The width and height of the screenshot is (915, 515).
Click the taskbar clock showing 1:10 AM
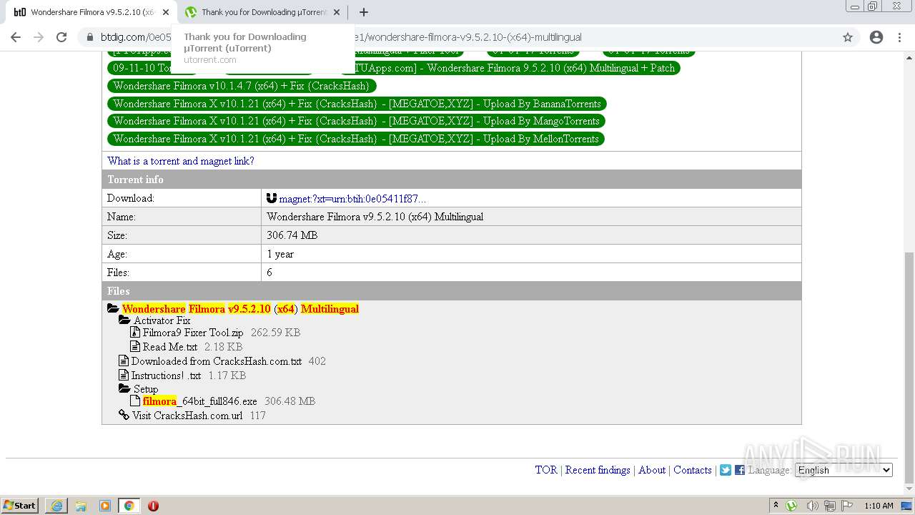click(x=879, y=506)
